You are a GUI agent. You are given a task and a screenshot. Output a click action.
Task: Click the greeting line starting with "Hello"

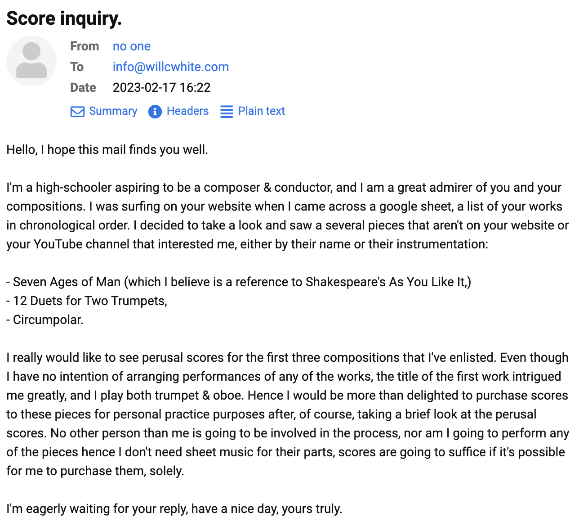click(x=107, y=150)
